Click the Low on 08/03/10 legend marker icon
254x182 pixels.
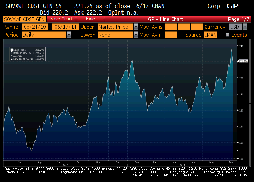[x=12, y=59]
